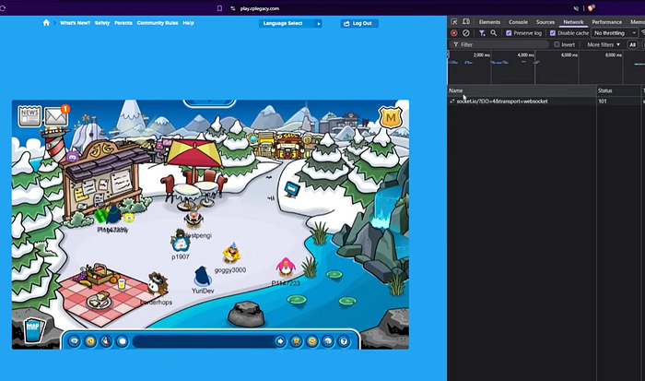
Task: Click the bookmark icon in the address bar
Action: [x=219, y=8]
